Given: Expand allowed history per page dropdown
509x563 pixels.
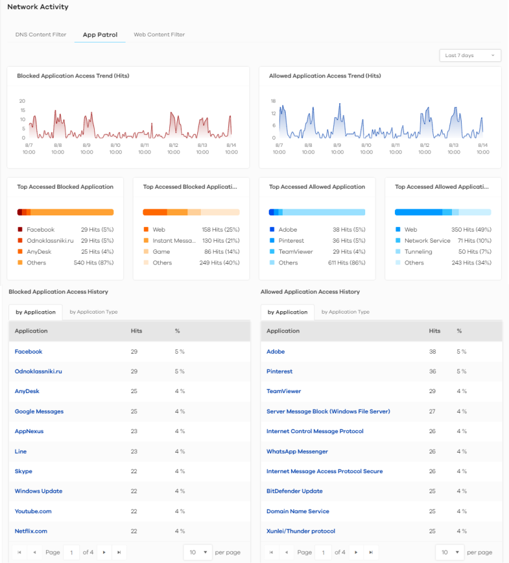Looking at the screenshot, I should click(449, 552).
